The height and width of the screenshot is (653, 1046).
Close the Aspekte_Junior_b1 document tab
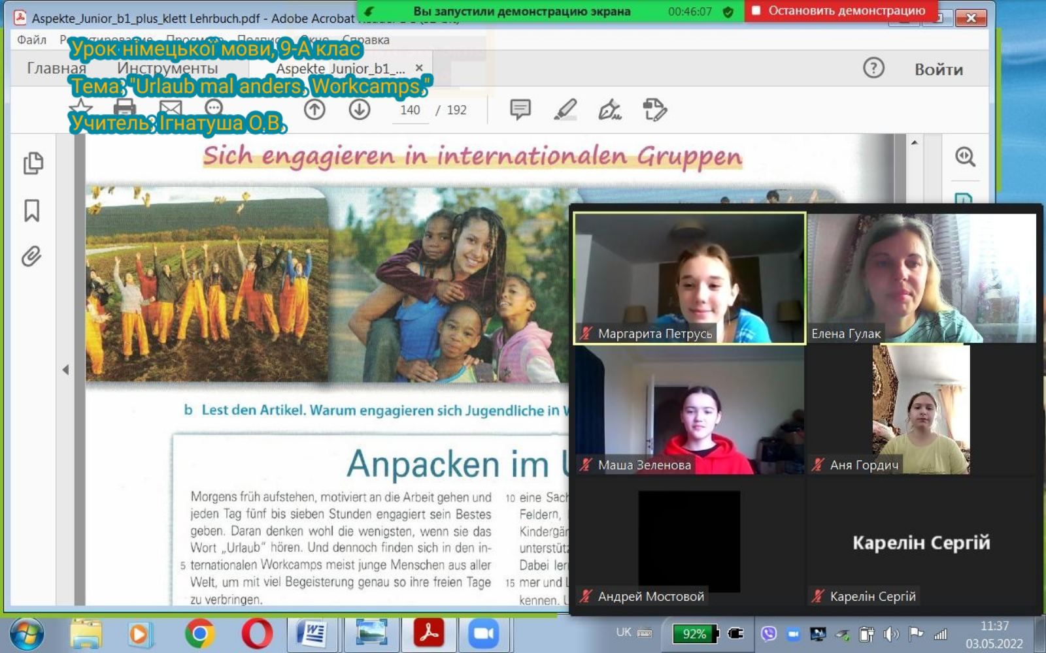pyautogui.click(x=419, y=68)
